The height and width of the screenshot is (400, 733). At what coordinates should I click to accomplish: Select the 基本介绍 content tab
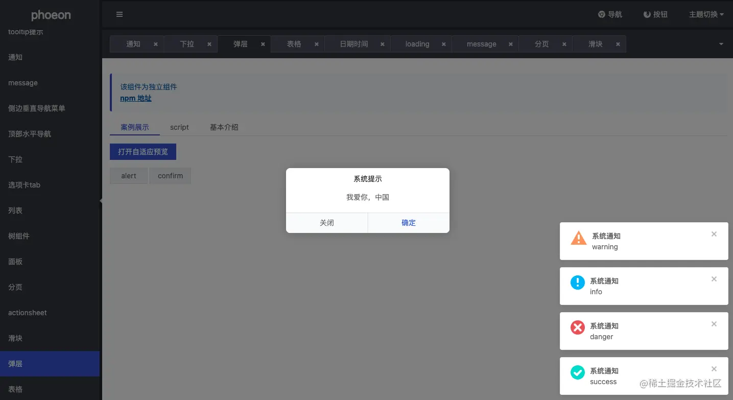[x=224, y=127]
